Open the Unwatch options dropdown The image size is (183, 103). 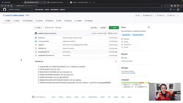[153, 15]
